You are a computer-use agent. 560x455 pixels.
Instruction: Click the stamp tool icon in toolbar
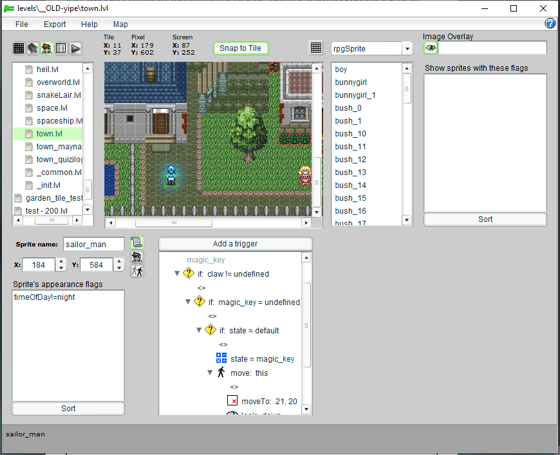tap(33, 48)
